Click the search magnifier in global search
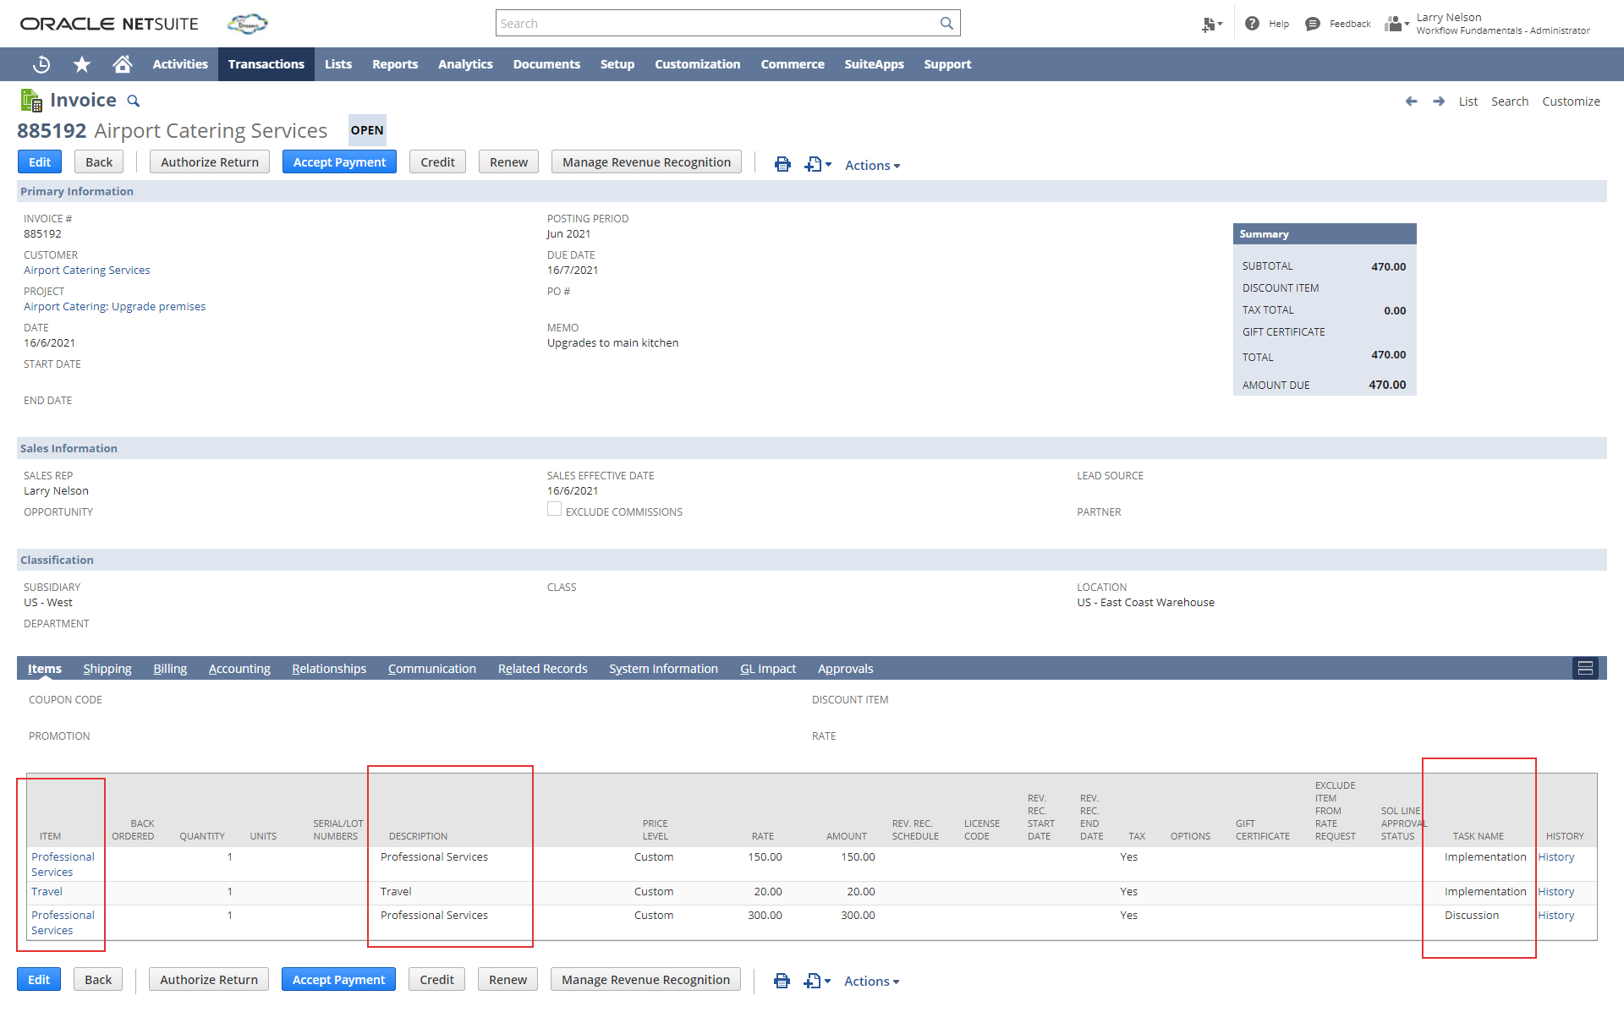 946,24
